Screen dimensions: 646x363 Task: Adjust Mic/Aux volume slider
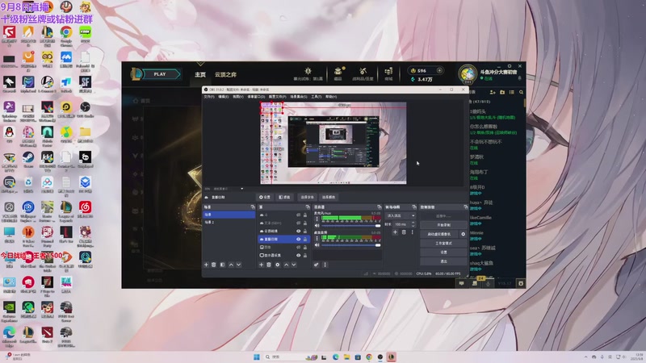351,226
